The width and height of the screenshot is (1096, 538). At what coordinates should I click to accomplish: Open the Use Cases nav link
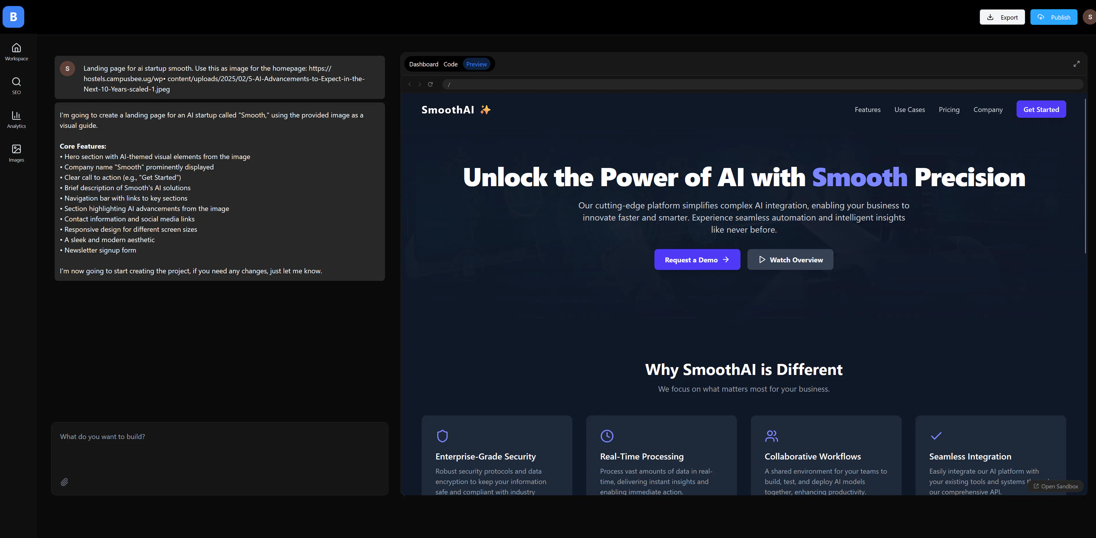(x=910, y=110)
